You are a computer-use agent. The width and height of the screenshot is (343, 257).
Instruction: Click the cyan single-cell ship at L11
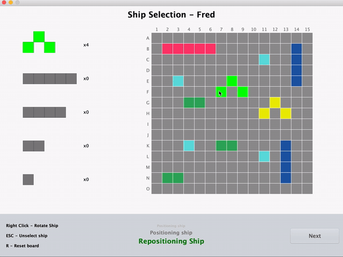coord(264,156)
